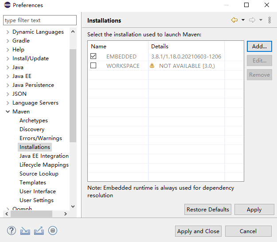Click tree horizontal scrollbar right arrow

[x=66, y=214]
